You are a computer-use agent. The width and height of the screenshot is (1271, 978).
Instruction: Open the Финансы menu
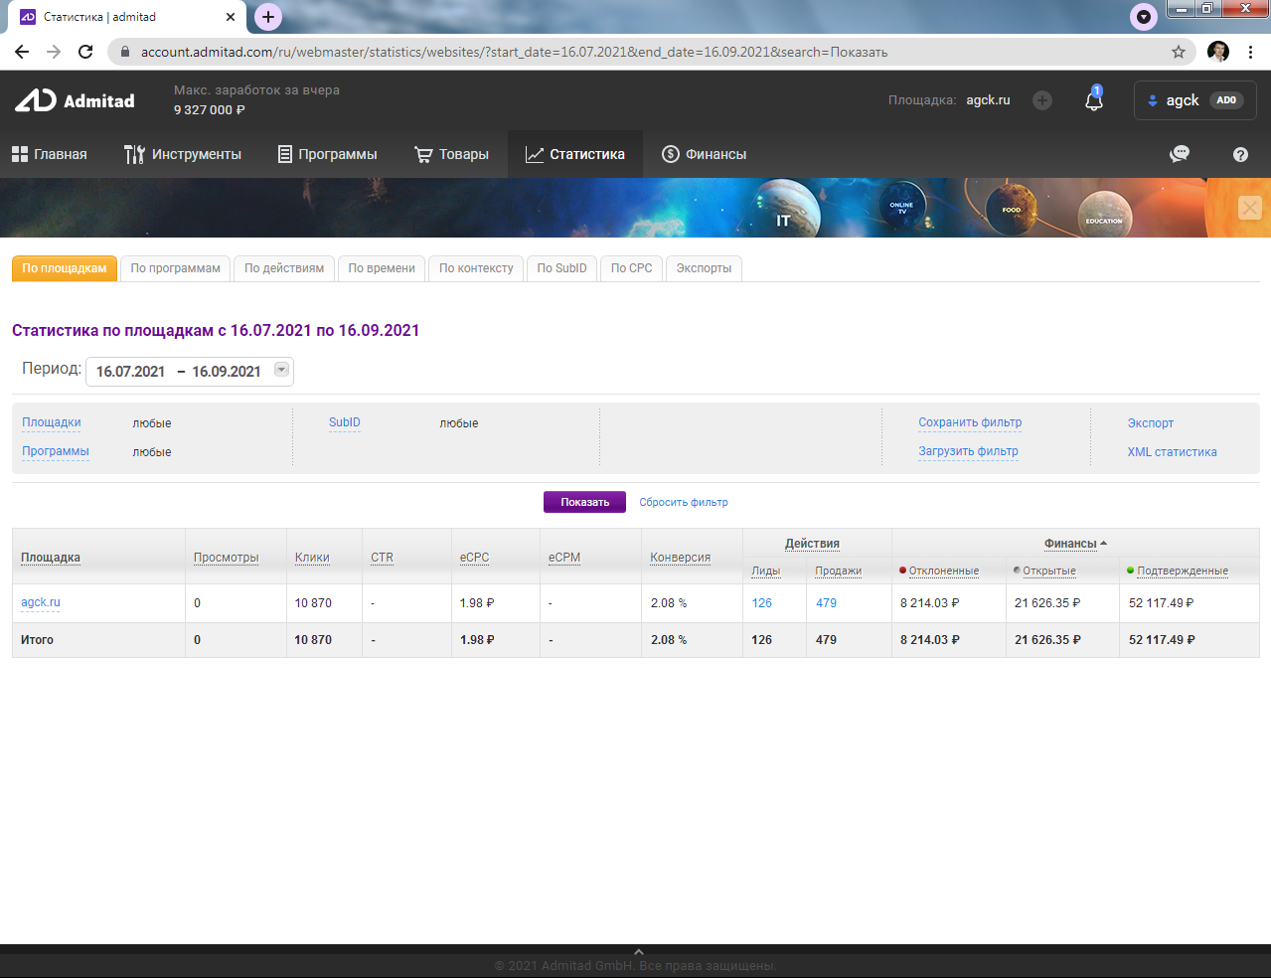tap(705, 154)
